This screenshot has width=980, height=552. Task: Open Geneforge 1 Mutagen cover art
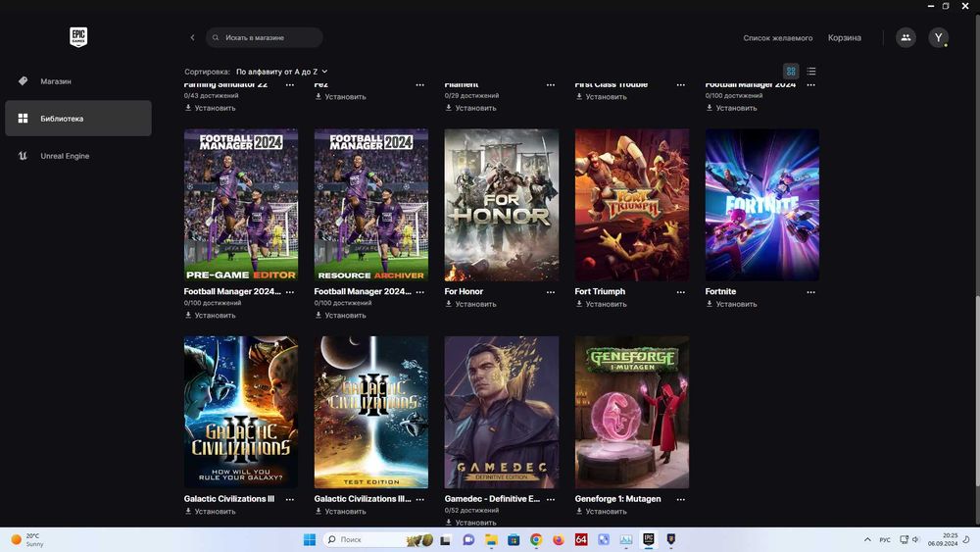[x=632, y=413]
